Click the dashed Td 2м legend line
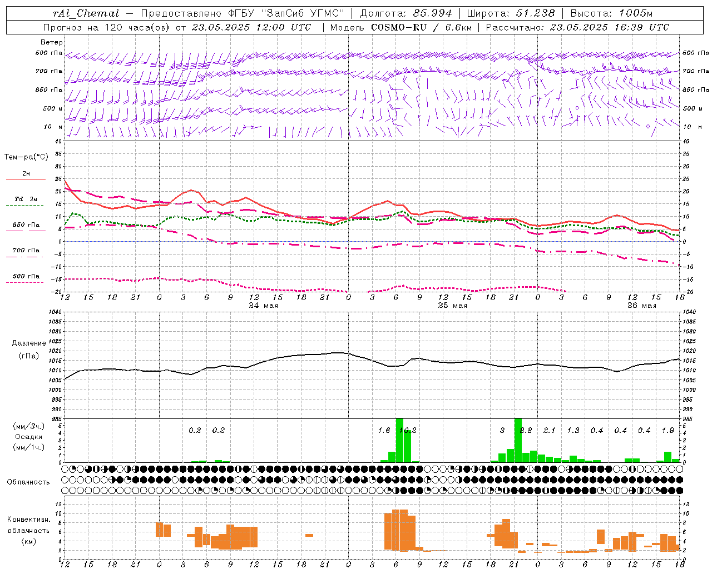 pos(26,205)
